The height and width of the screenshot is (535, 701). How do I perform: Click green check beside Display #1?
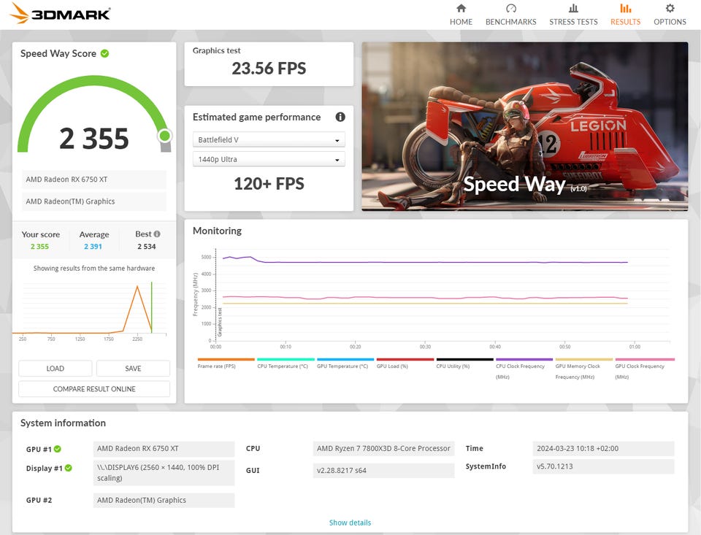click(69, 468)
